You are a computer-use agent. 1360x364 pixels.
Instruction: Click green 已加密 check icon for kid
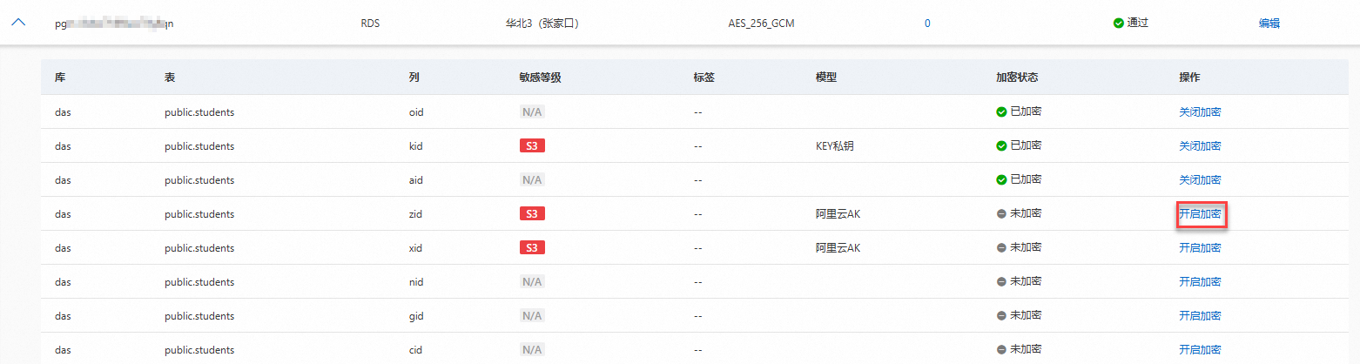tap(1001, 145)
